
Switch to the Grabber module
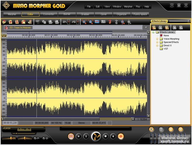[85, 14]
